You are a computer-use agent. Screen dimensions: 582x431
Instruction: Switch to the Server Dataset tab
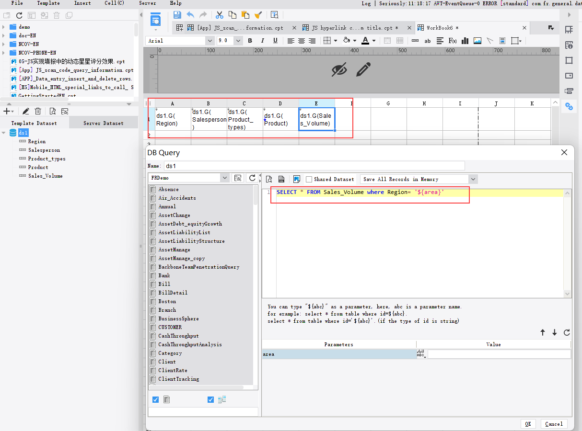(x=104, y=123)
